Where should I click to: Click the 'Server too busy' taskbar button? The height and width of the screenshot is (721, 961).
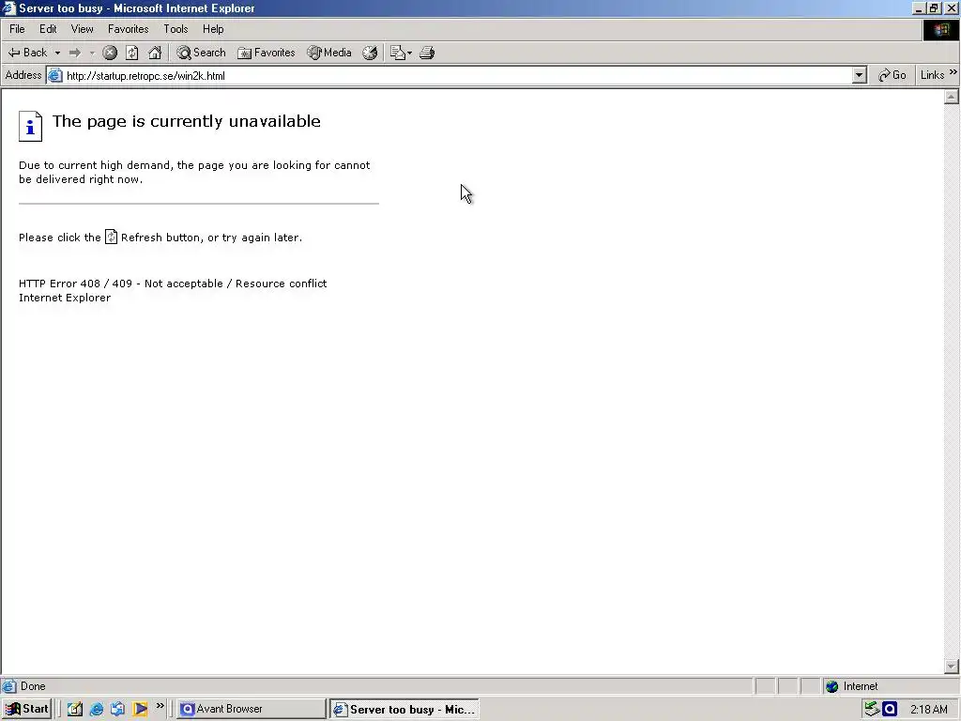coord(404,710)
